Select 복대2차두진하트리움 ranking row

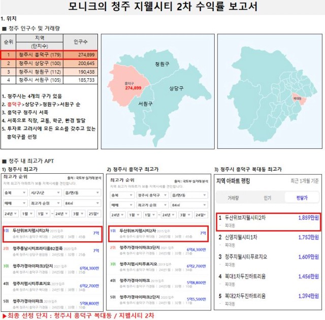[x=268, y=300]
